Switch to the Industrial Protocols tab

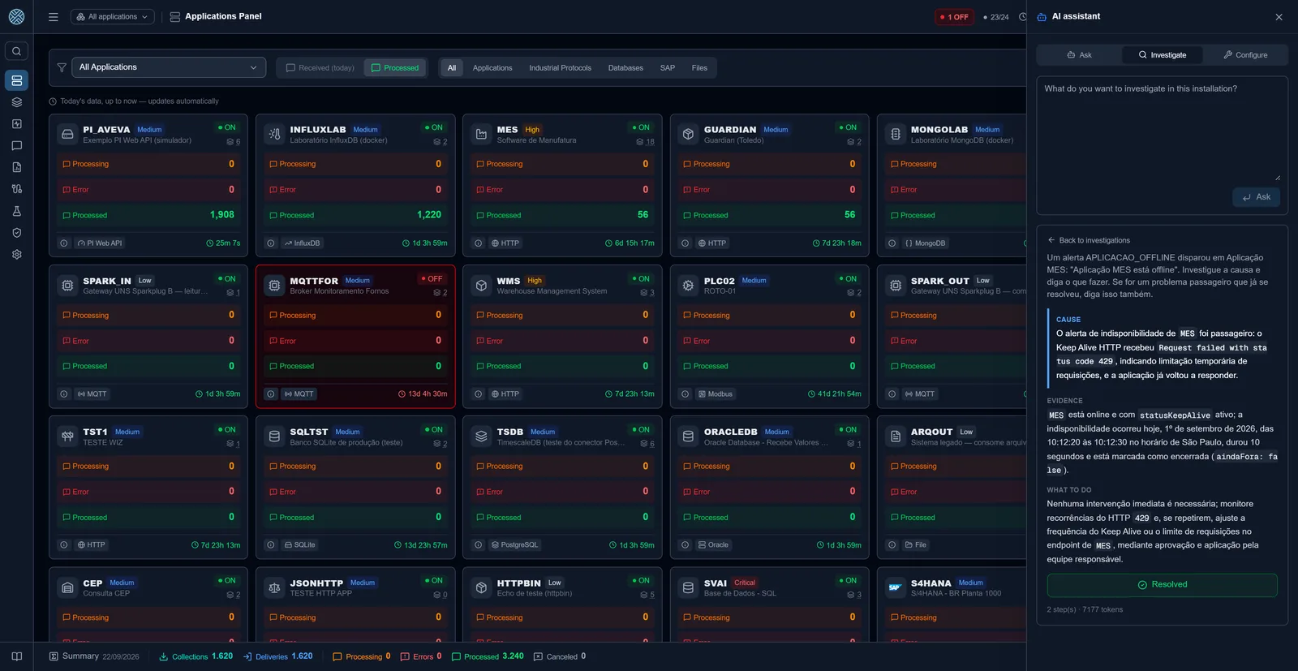[560, 68]
